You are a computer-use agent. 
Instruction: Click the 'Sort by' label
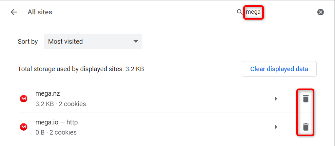(x=28, y=42)
